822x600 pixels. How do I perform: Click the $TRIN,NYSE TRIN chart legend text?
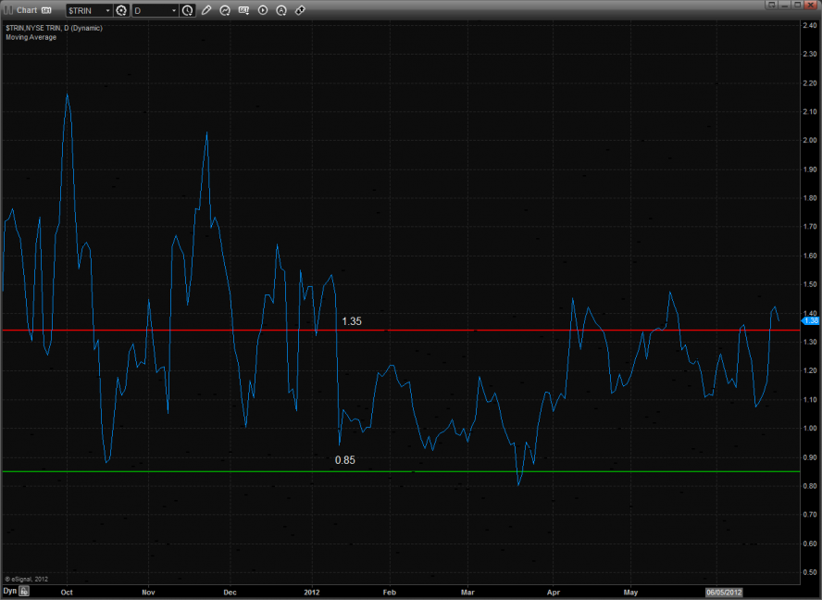(x=54, y=28)
